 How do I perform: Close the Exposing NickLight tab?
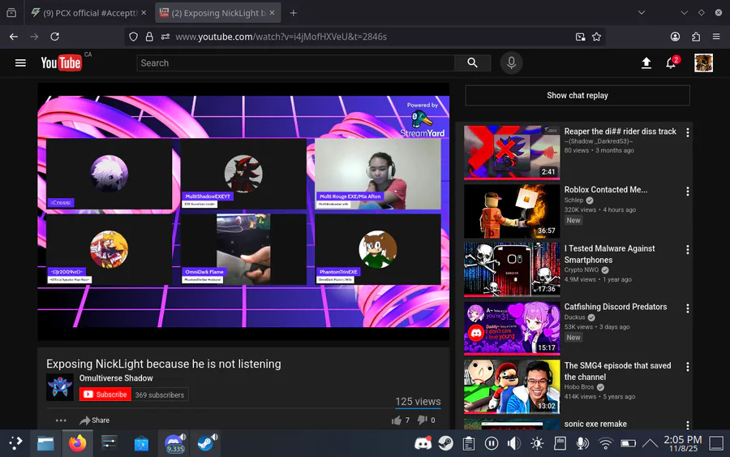(x=273, y=12)
